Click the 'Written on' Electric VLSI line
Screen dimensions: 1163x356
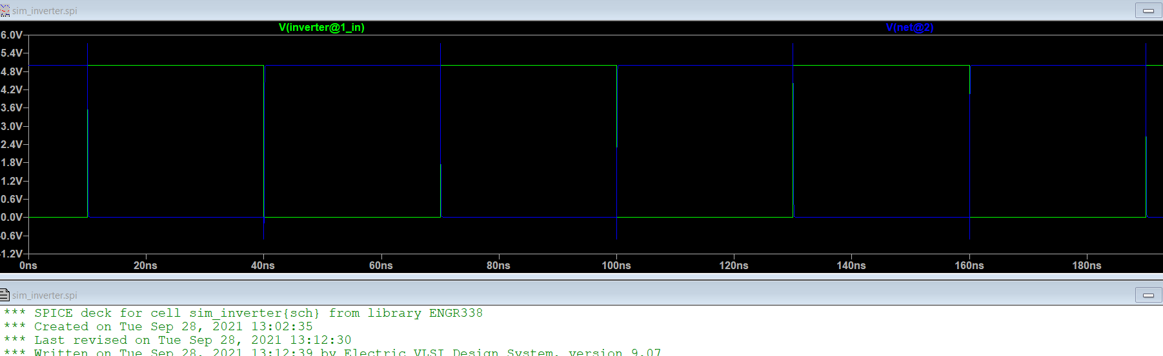pos(347,351)
